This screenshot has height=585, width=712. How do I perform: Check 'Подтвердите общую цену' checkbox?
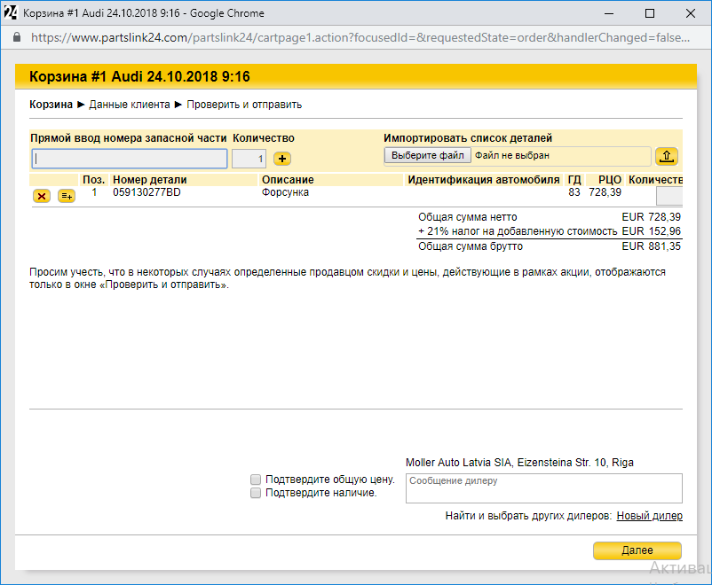pos(256,480)
